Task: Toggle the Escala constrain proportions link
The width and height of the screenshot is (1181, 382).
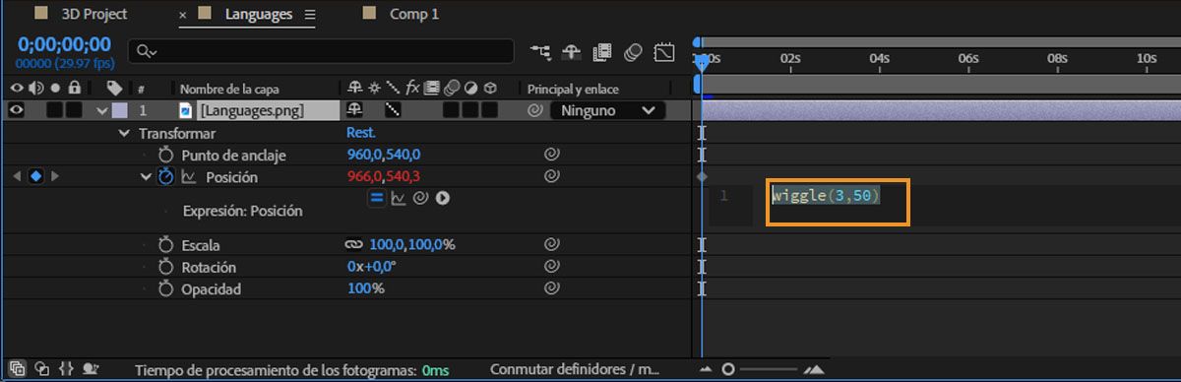Action: point(354,244)
